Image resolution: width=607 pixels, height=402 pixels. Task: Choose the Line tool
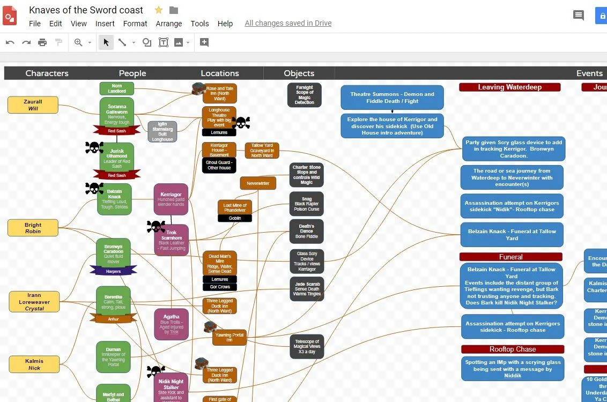122,42
